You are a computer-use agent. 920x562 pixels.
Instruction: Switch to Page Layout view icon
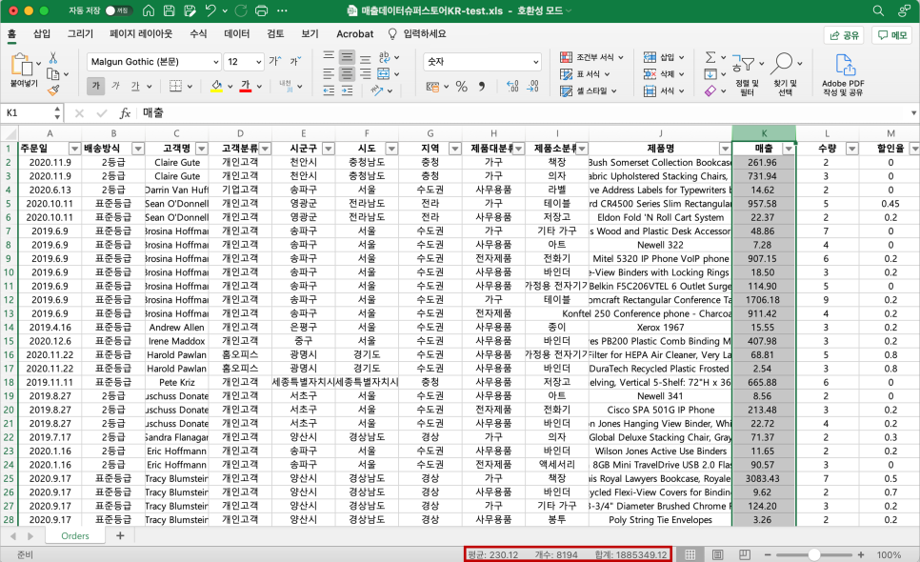(717, 554)
